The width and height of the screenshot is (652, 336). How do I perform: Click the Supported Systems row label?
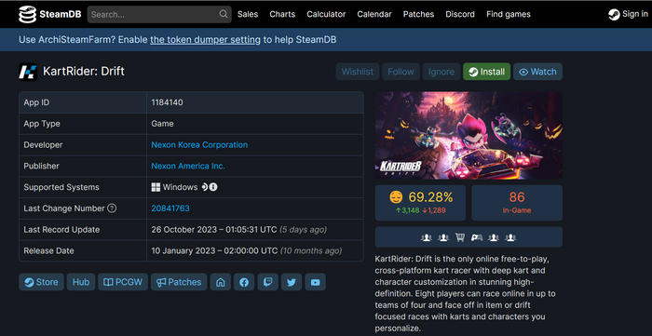61,187
